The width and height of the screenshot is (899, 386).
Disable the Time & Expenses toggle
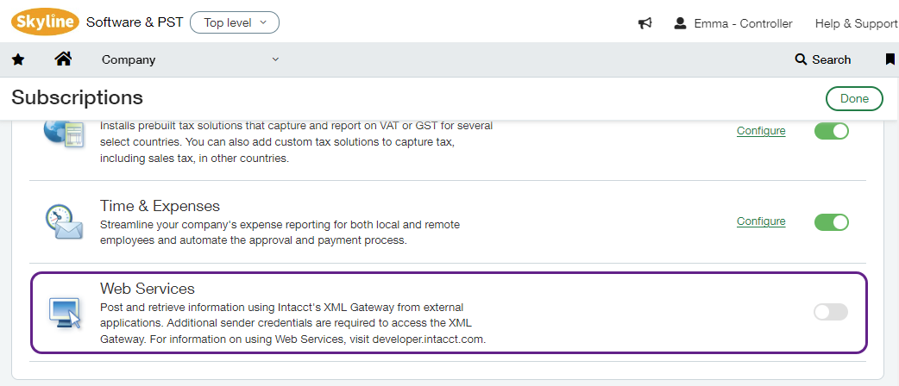pyautogui.click(x=832, y=222)
